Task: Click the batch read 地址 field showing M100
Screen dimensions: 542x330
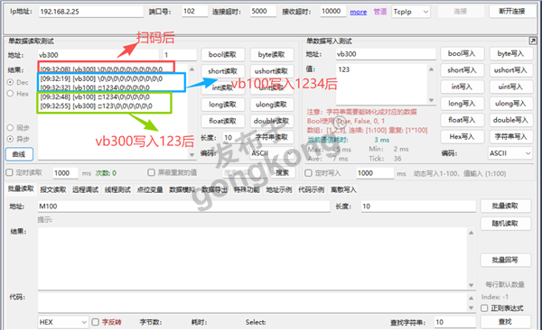Action: point(184,206)
